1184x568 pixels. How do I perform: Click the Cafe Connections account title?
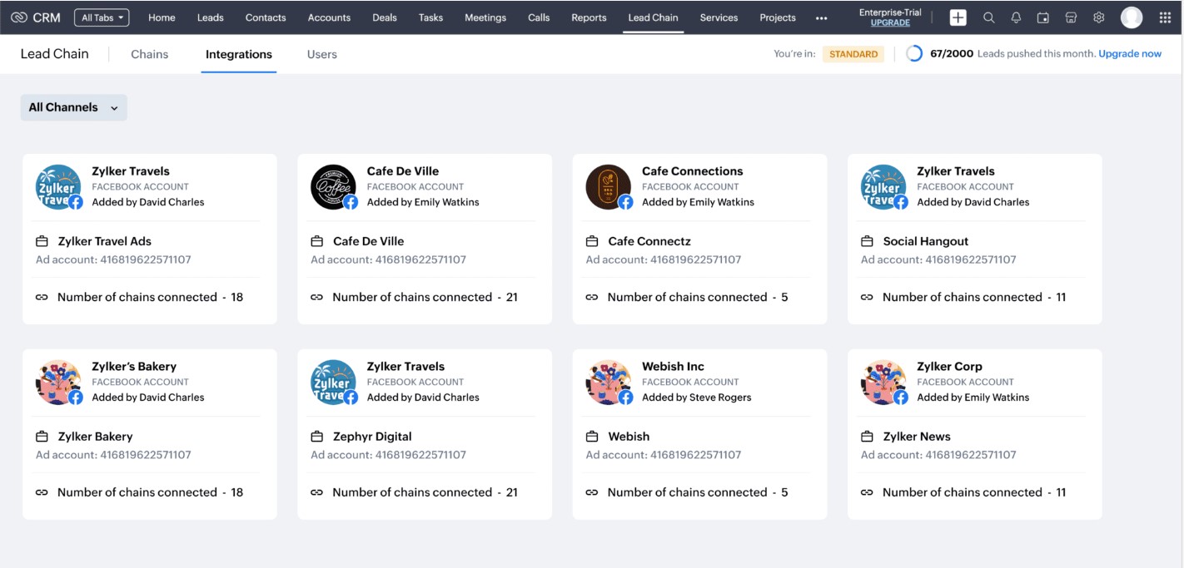tap(692, 171)
